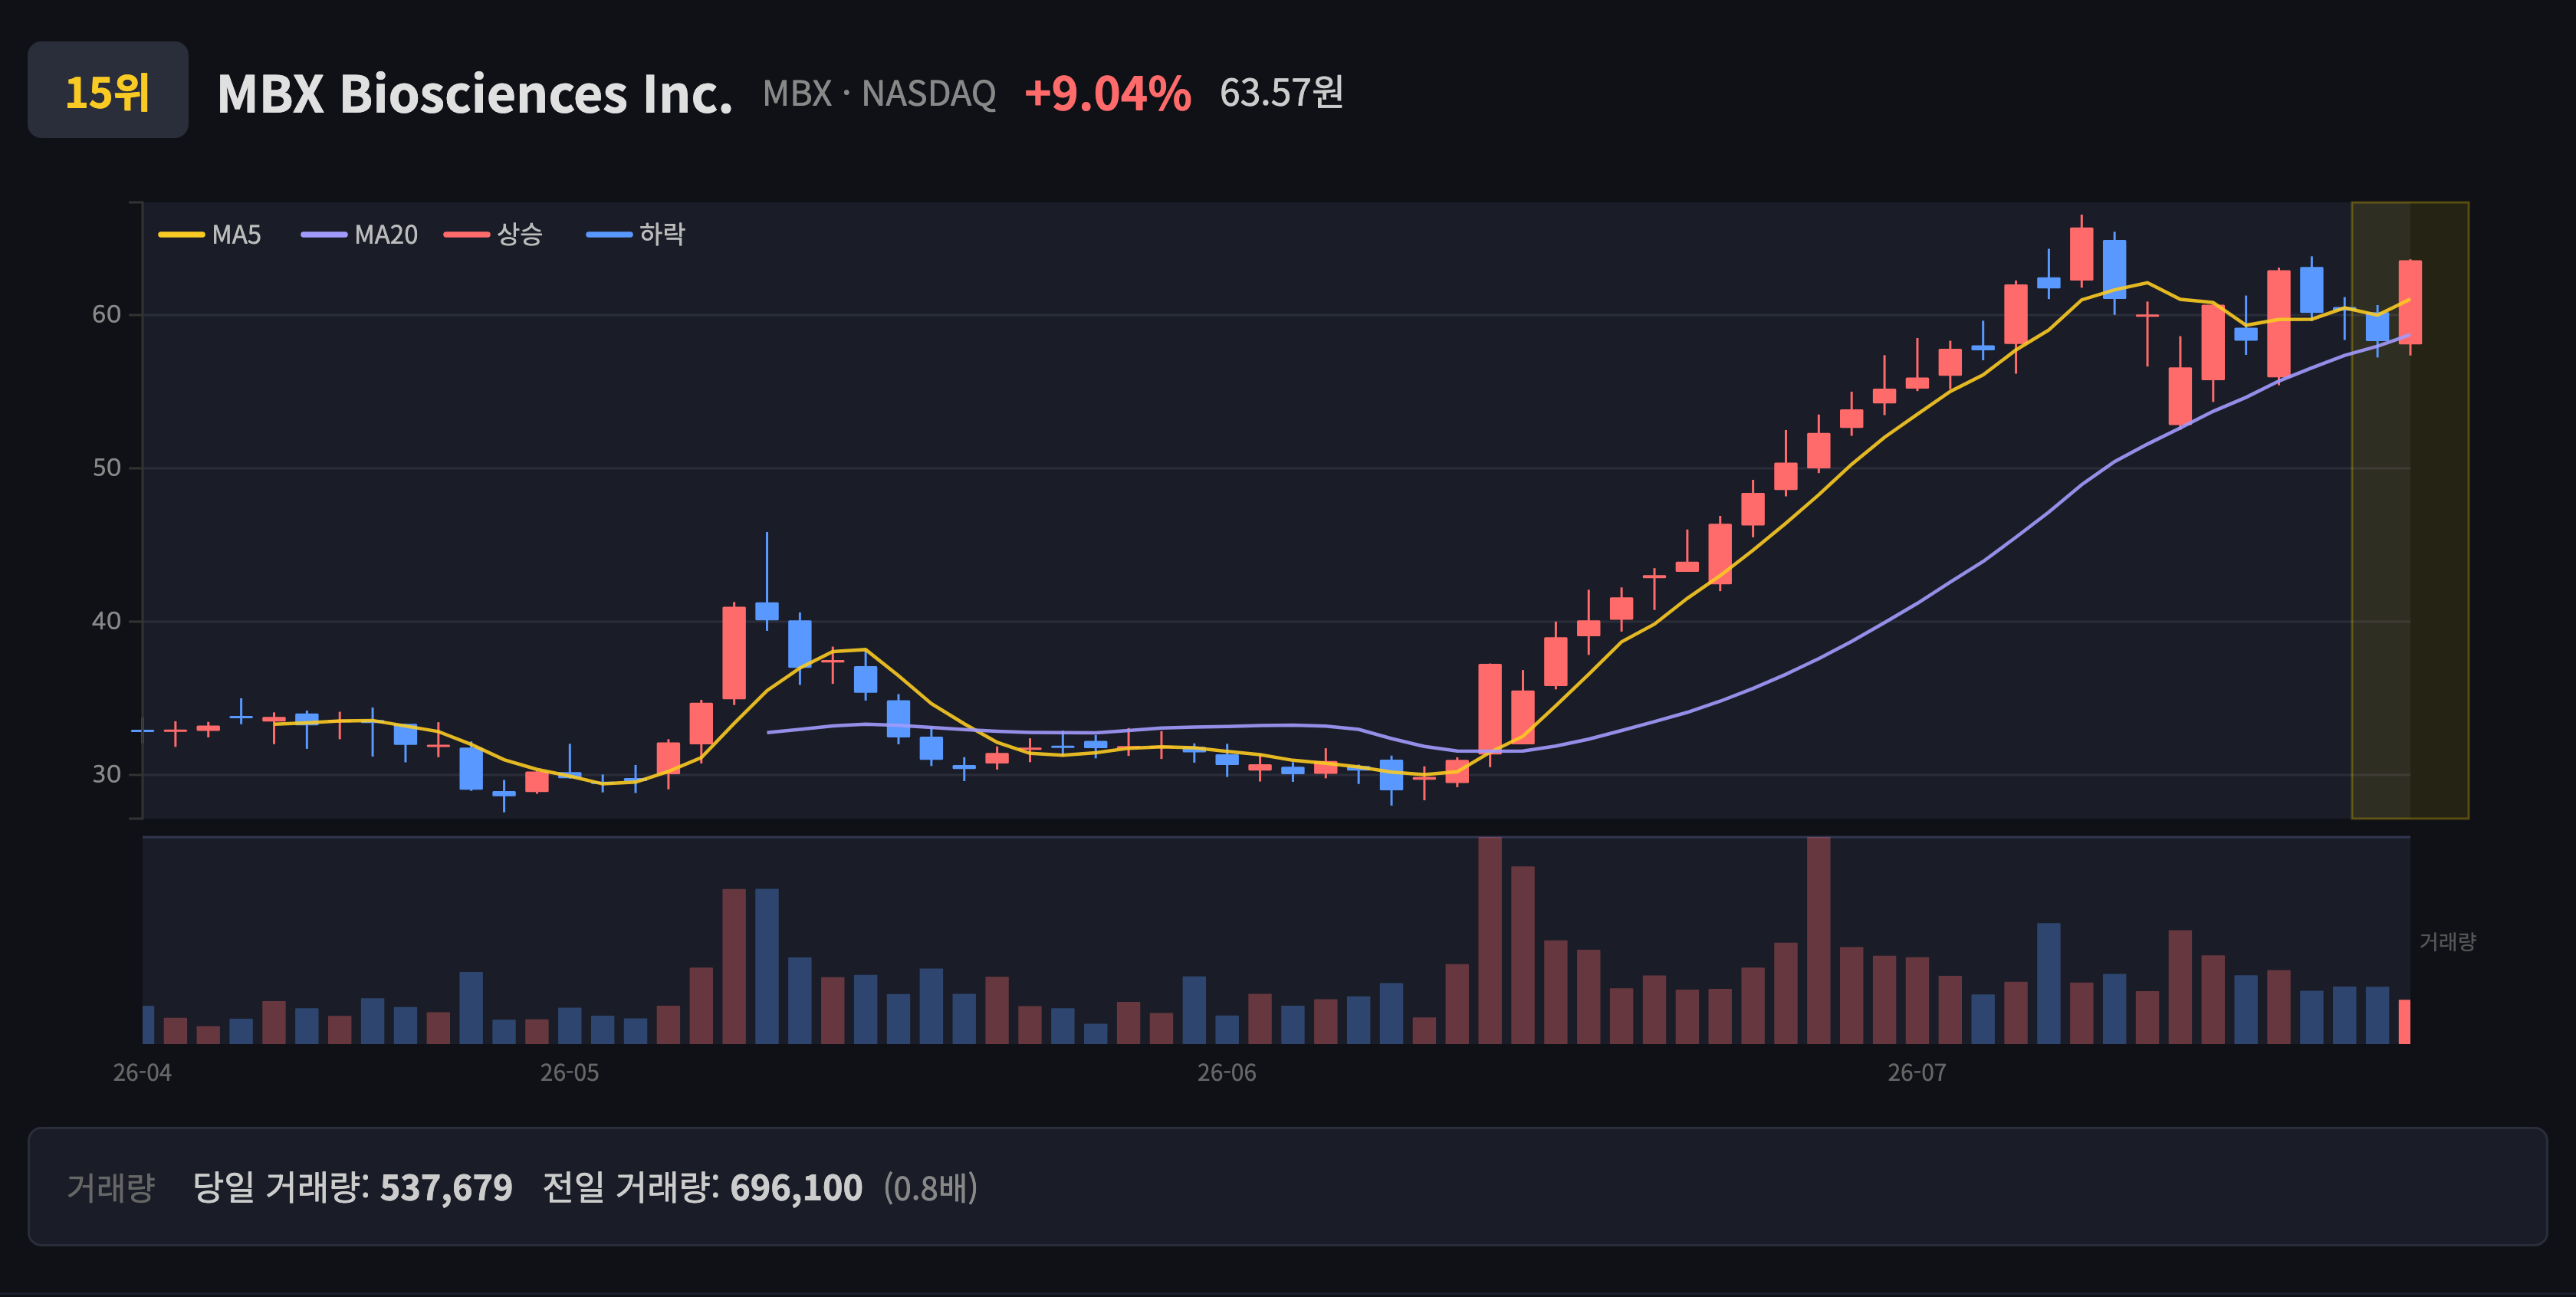Click the 거래량 heading in the footer panel
The height and width of the screenshot is (1297, 2576).
click(x=111, y=1187)
